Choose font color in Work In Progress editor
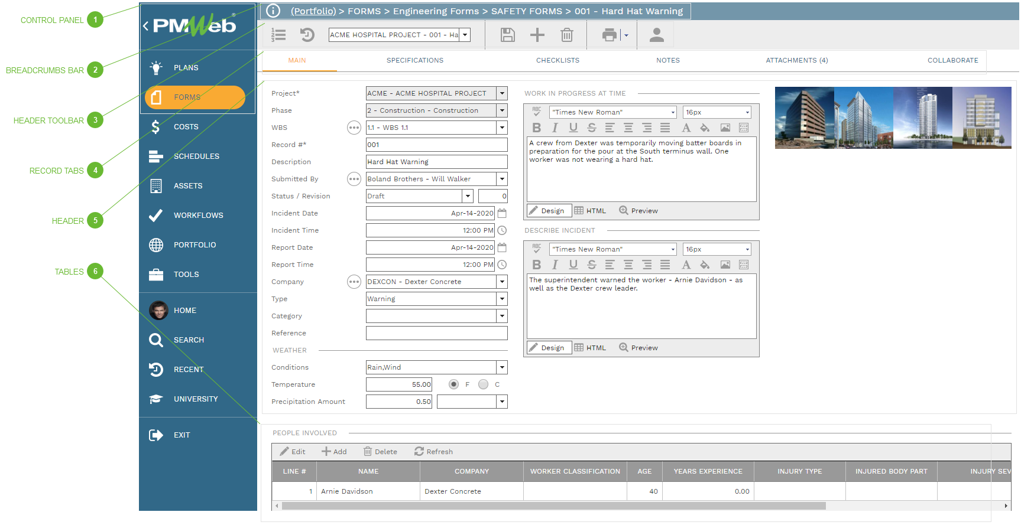 (686, 128)
